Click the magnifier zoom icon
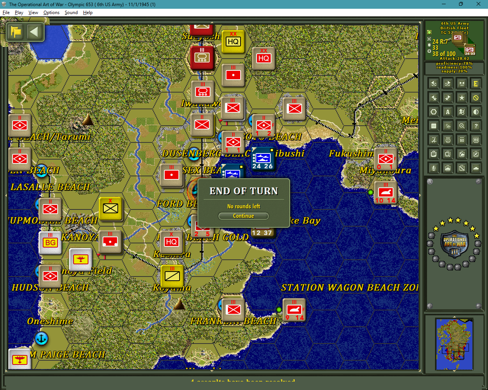Viewport: 488px width, 390px height. (x=462, y=126)
